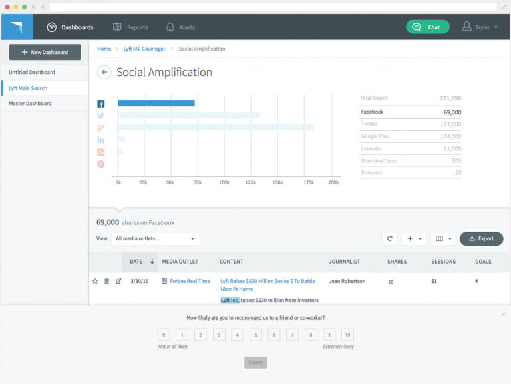The width and height of the screenshot is (511, 384).
Task: Sort by MEDIA OUTLET column
Action: click(180, 262)
